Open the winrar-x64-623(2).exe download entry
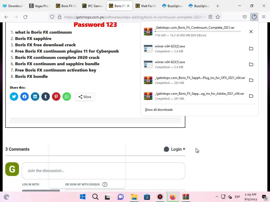The width and height of the screenshot is (270, 202). (x=194, y=49)
